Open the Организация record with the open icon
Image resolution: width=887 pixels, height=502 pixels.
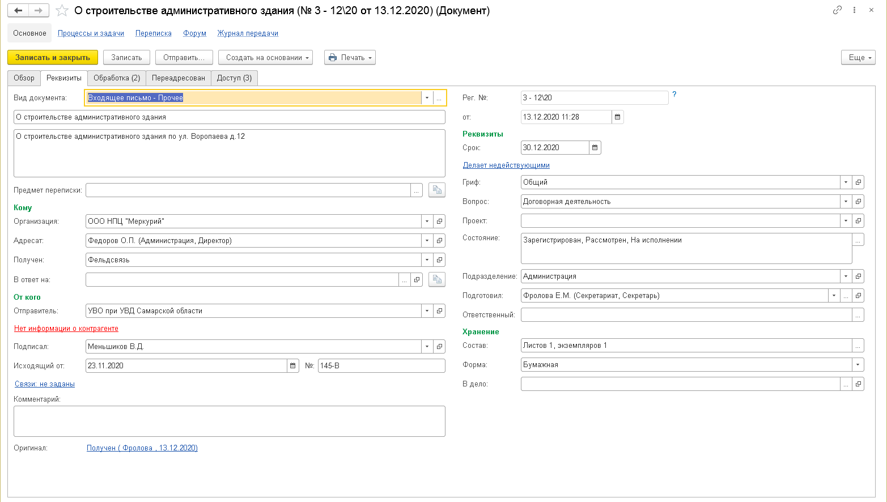coord(439,222)
